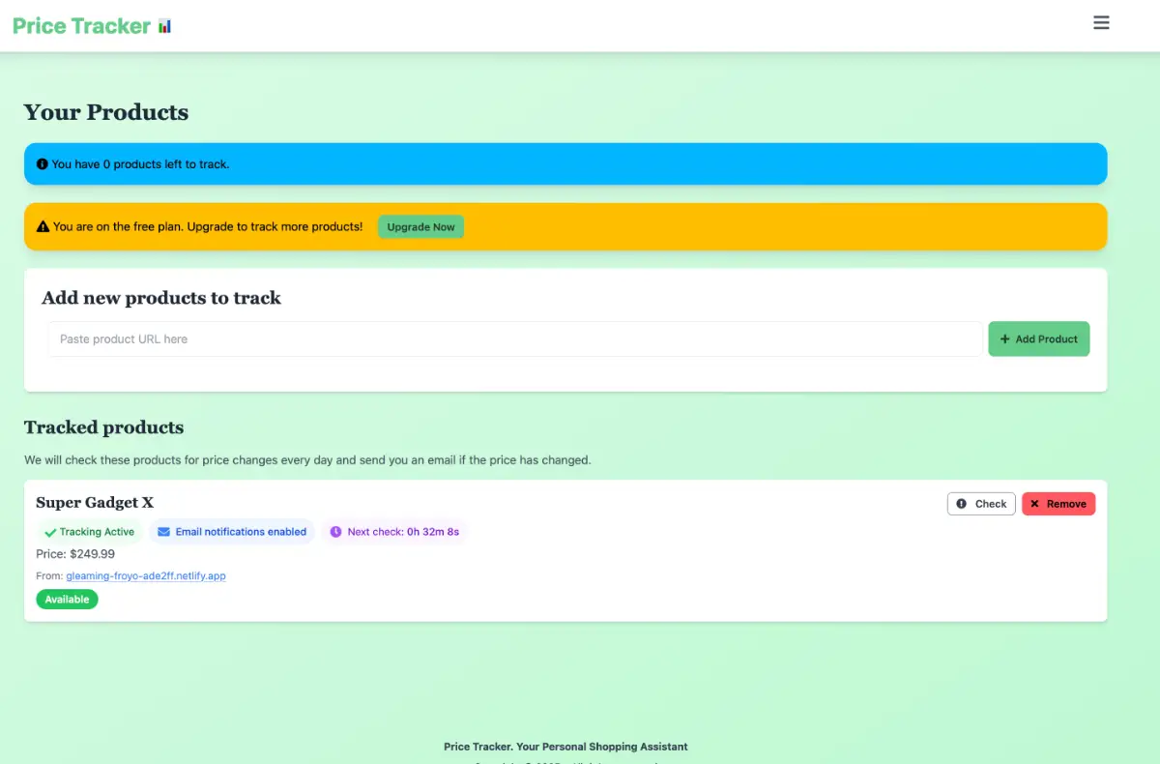This screenshot has height=764, width=1160.
Task: Click the plus icon on Add Product button
Action: pos(1005,338)
